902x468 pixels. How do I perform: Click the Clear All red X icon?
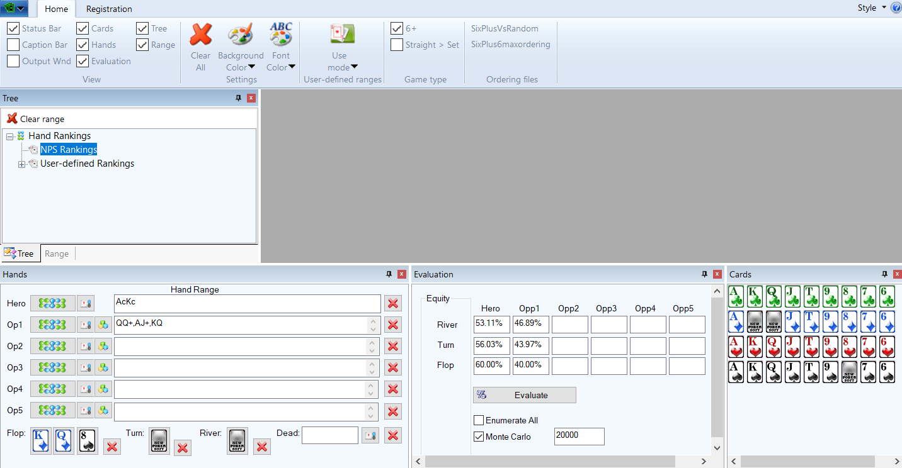pos(200,35)
